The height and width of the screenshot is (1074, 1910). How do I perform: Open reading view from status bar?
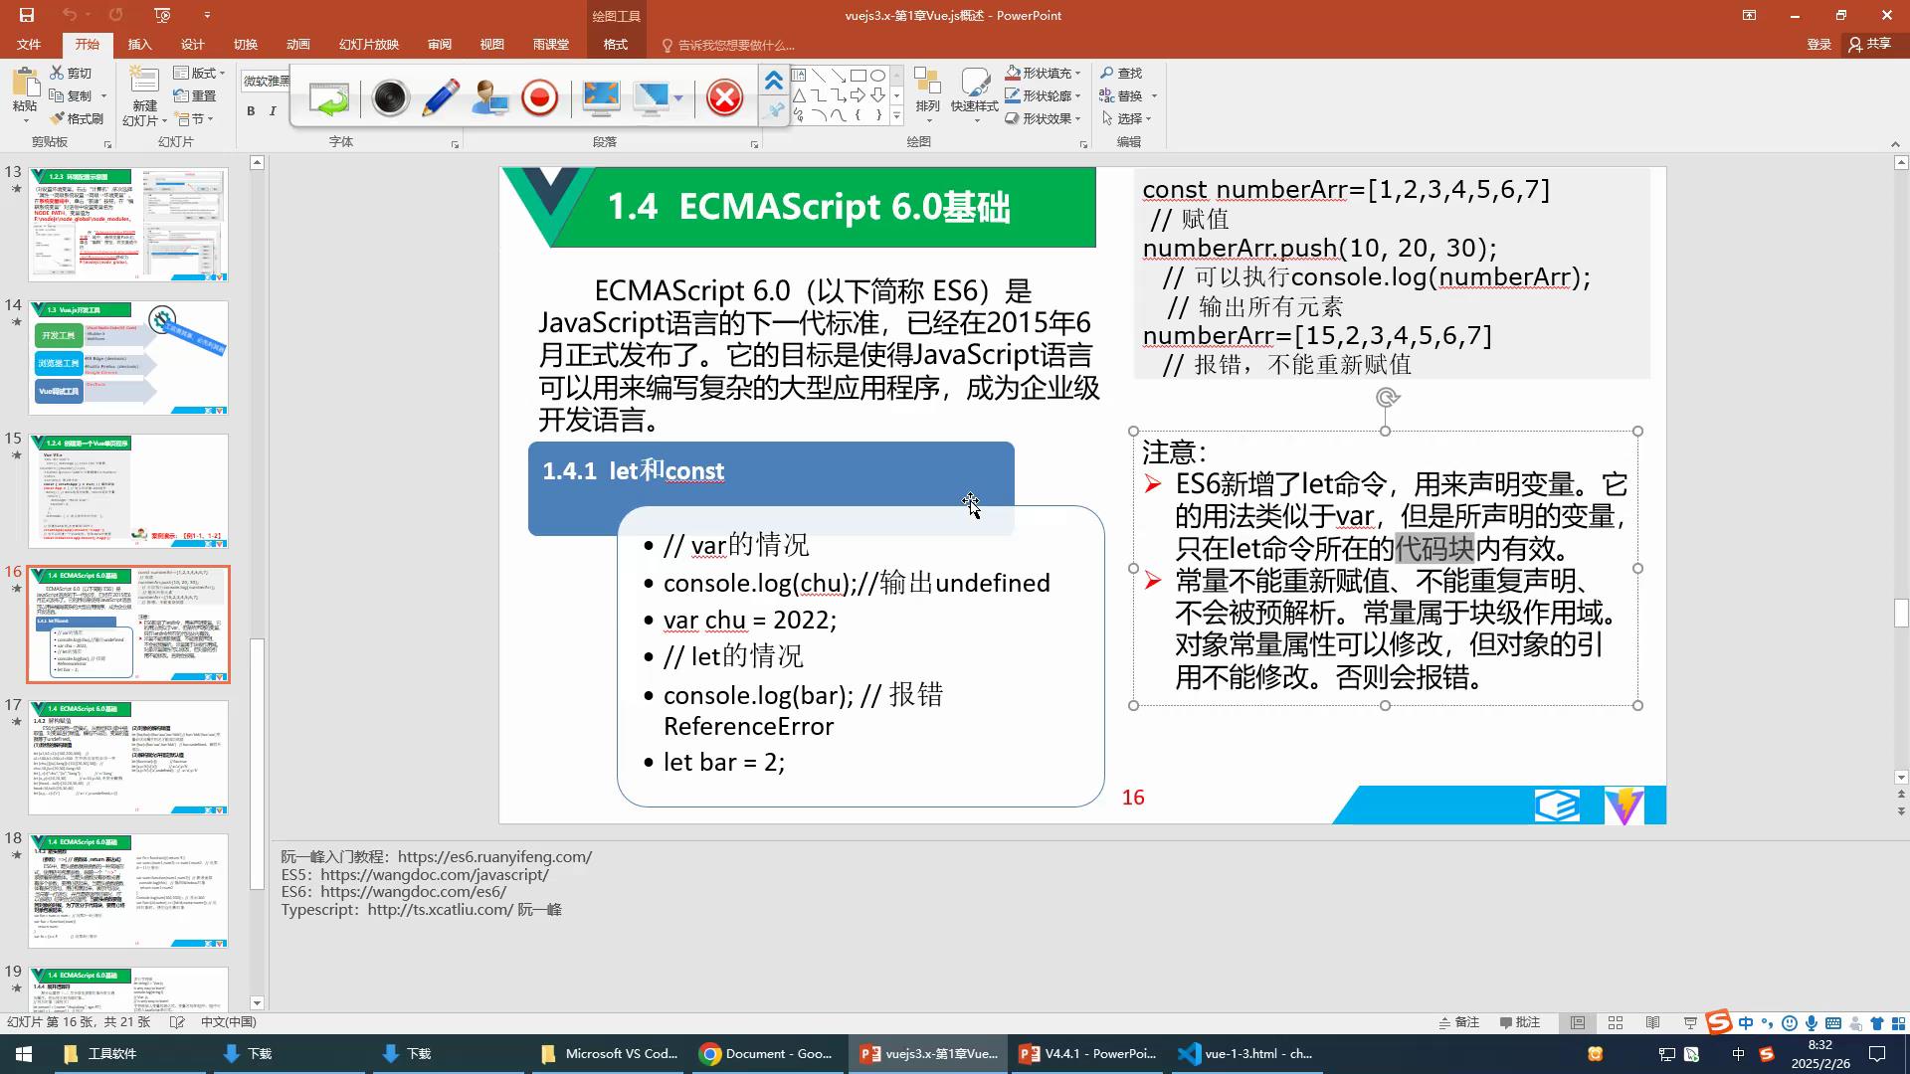pos(1653,1022)
